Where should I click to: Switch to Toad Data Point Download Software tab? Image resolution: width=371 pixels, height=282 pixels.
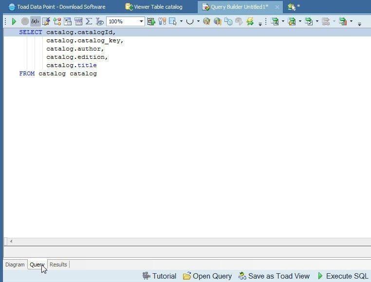57,7
